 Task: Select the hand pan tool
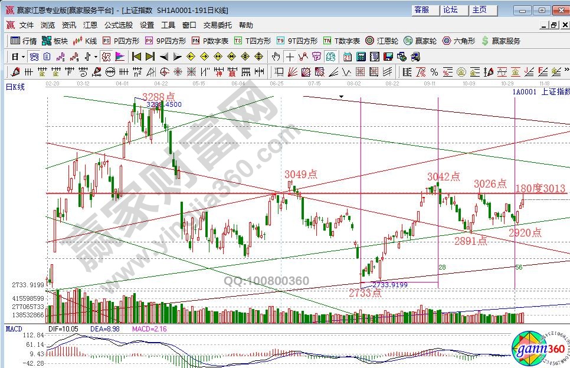coord(276,57)
